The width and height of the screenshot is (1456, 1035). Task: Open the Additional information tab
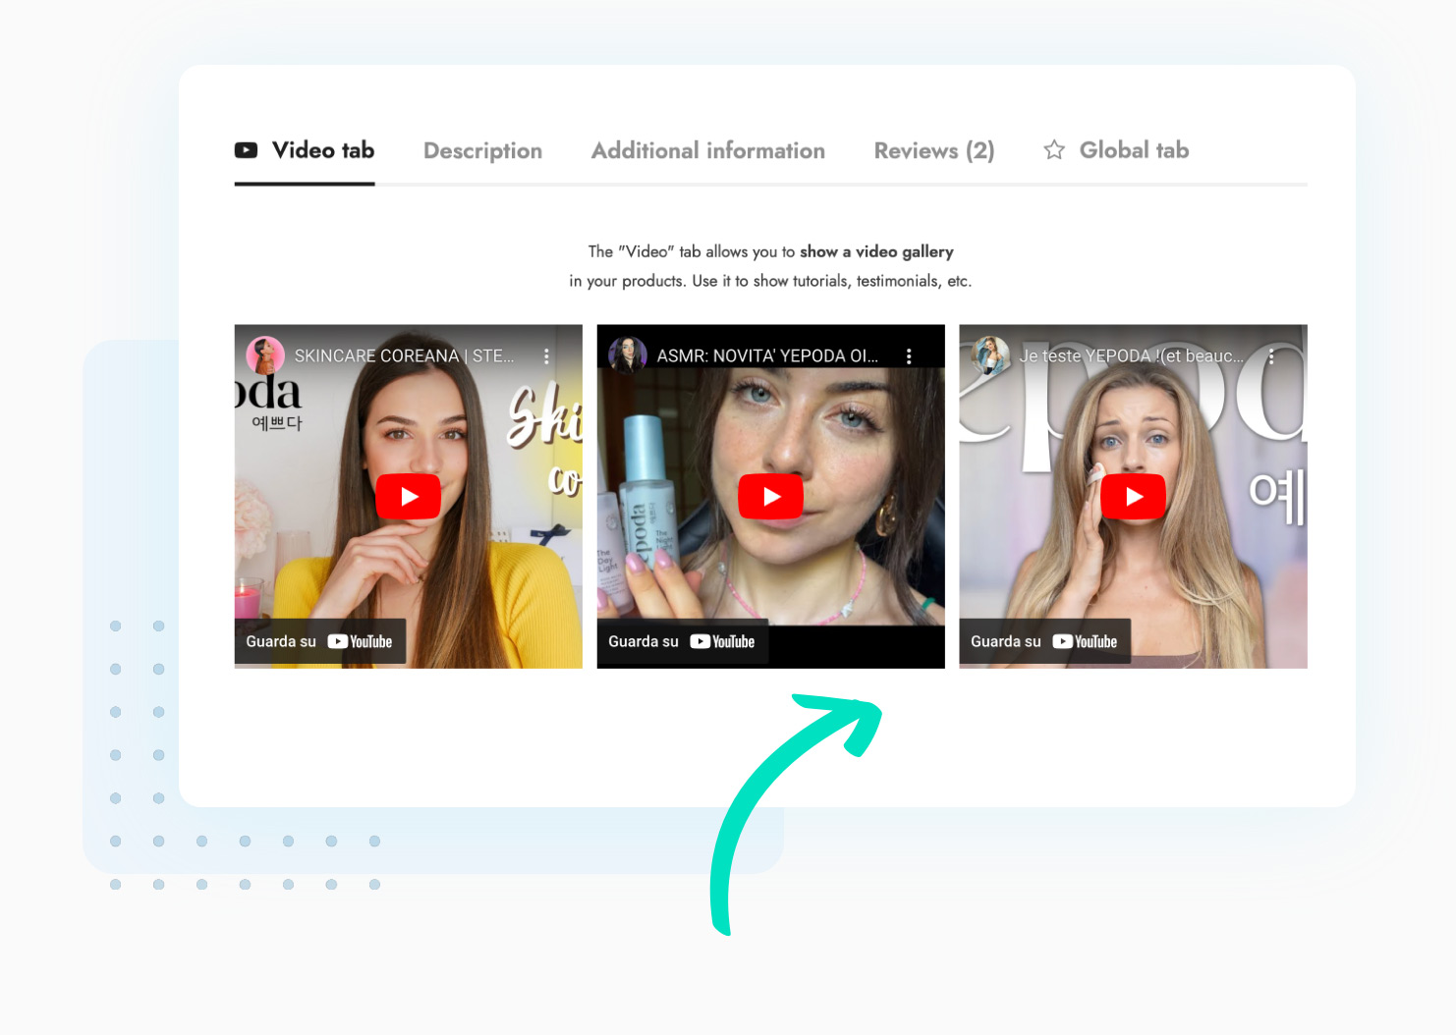708,150
